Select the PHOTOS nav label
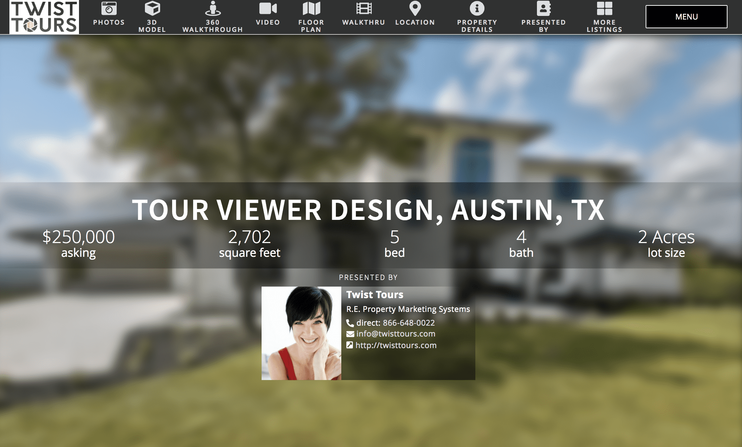This screenshot has height=447, width=742. click(109, 22)
